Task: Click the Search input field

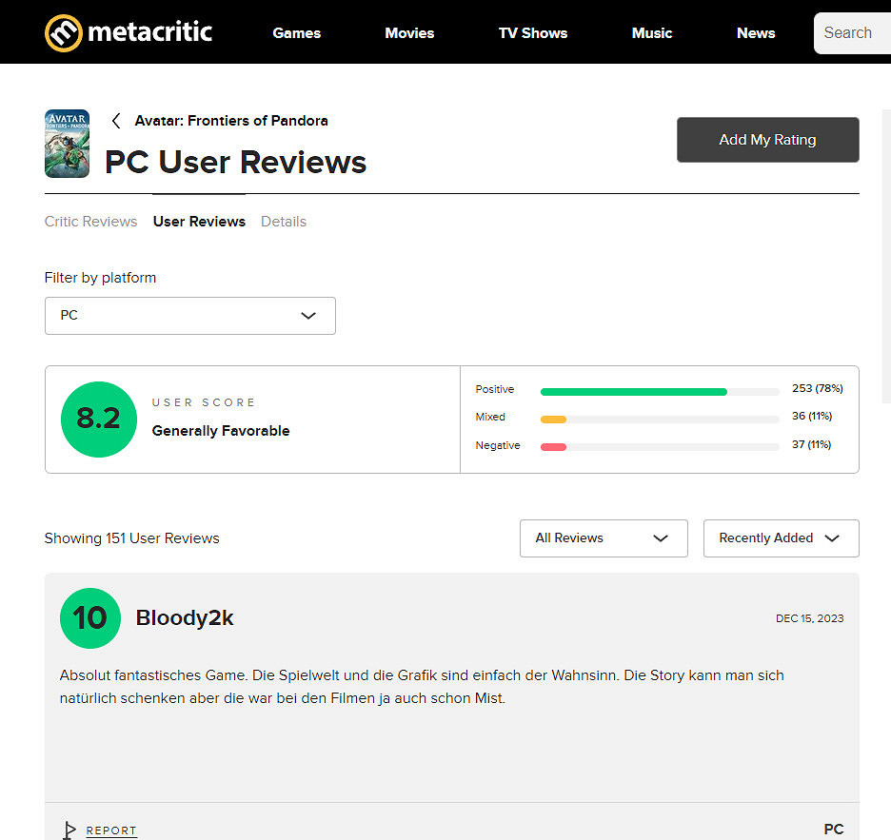Action: pyautogui.click(x=852, y=33)
